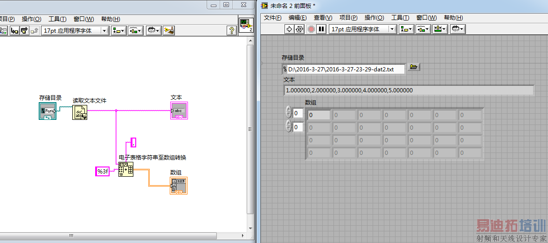The image size is (548, 243).
Task: Select 电子表格字符串至数组转换 function node
Action: pyautogui.click(x=126, y=170)
